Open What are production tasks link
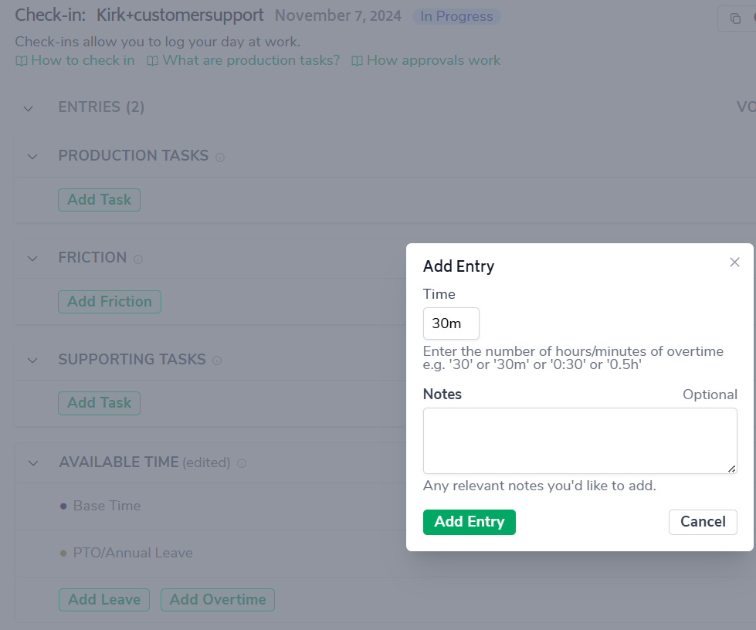756x630 pixels. point(243,60)
